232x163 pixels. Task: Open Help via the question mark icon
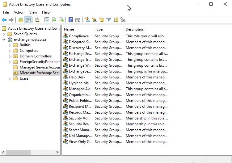71,20
